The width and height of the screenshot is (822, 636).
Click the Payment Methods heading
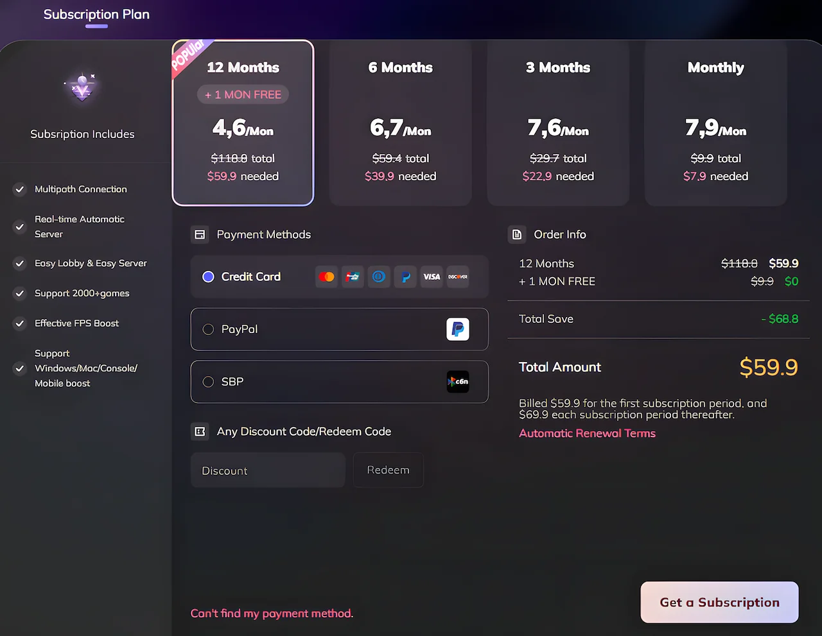point(264,234)
